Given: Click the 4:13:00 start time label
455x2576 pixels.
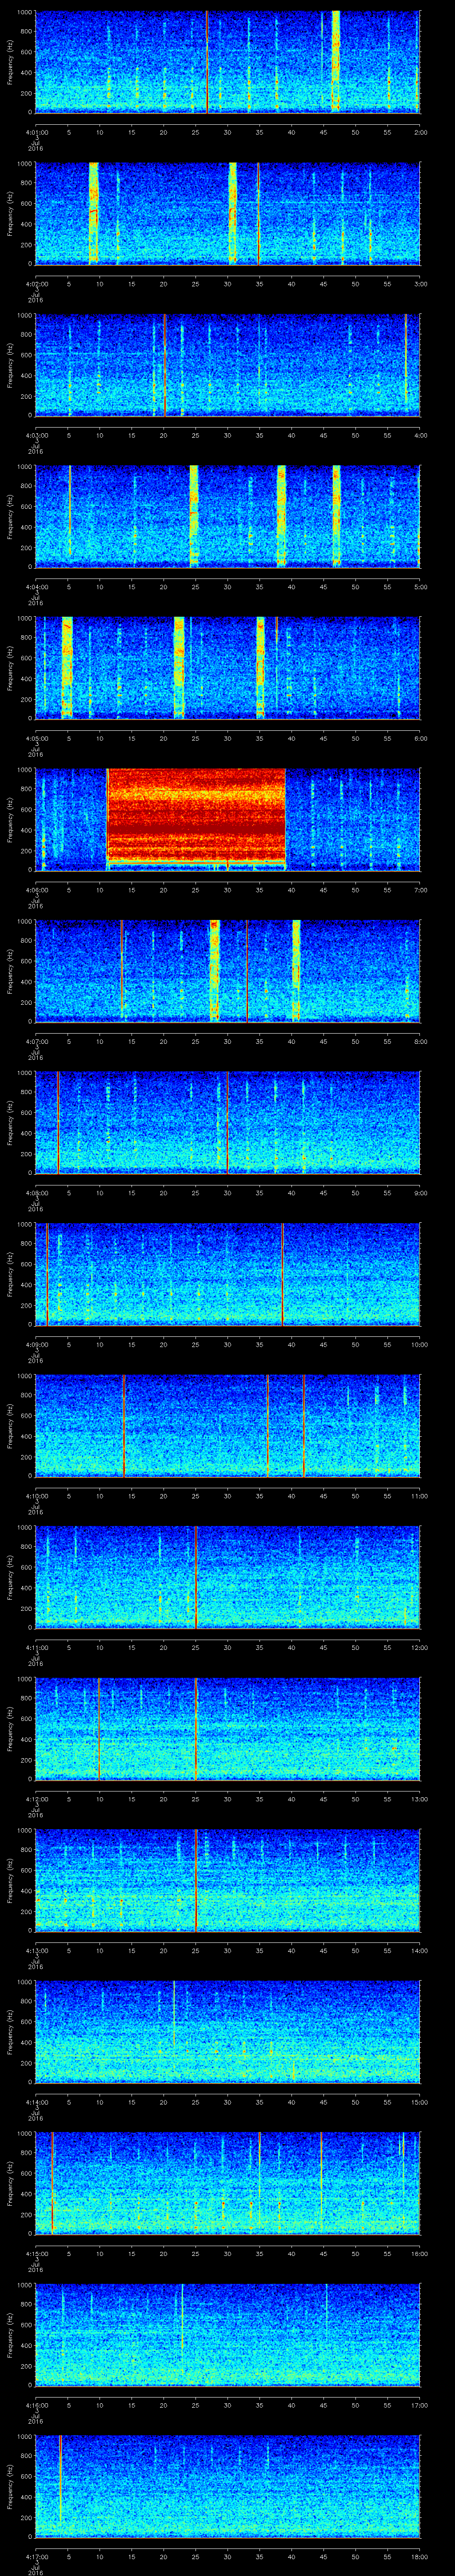Looking at the screenshot, I should tap(36, 1950).
